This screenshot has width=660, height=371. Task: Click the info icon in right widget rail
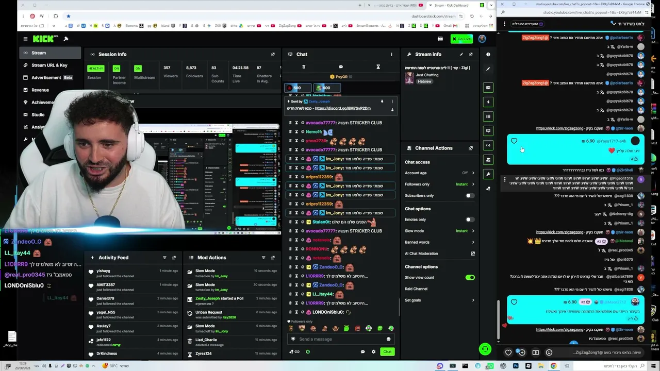pos(488,54)
